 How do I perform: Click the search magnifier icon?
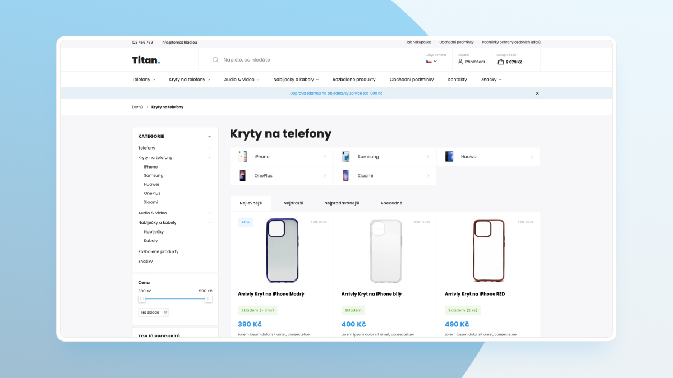click(x=215, y=60)
